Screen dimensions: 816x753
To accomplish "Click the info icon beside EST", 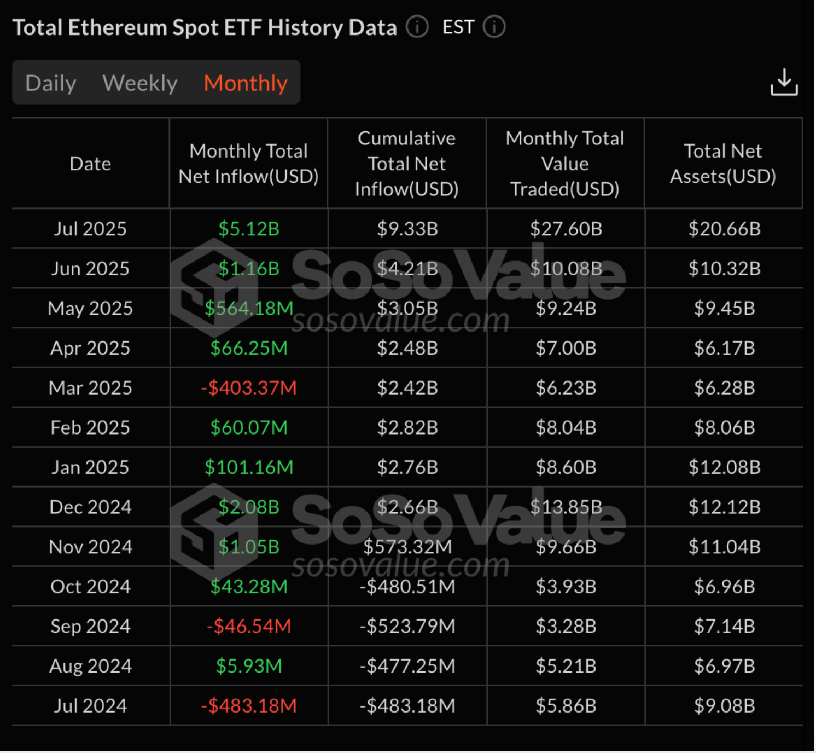I will [x=494, y=27].
